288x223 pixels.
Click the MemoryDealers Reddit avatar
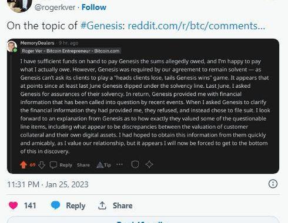[x=12, y=47]
